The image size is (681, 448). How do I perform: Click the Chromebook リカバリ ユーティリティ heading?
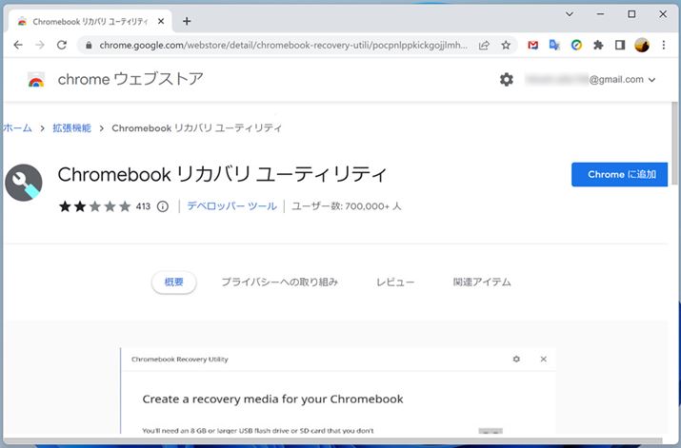pos(222,174)
